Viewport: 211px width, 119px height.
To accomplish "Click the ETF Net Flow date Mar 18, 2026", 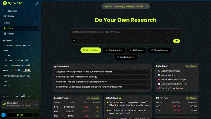I will (191, 98).
